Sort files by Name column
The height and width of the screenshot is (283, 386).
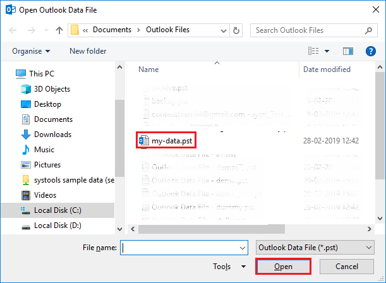pyautogui.click(x=148, y=69)
